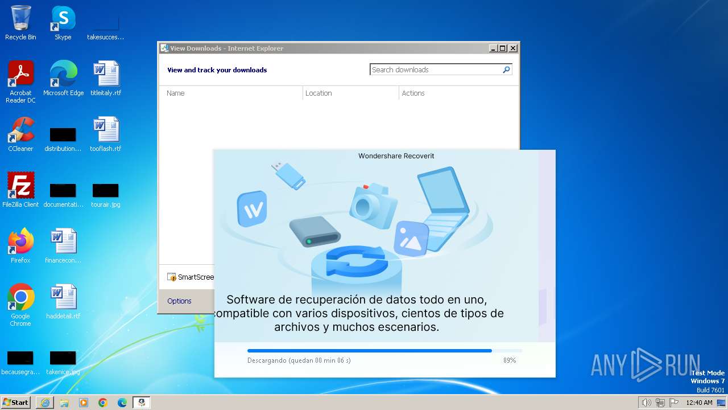Select haddetail.rtf document icon
728x410 pixels.
pyautogui.click(x=63, y=302)
